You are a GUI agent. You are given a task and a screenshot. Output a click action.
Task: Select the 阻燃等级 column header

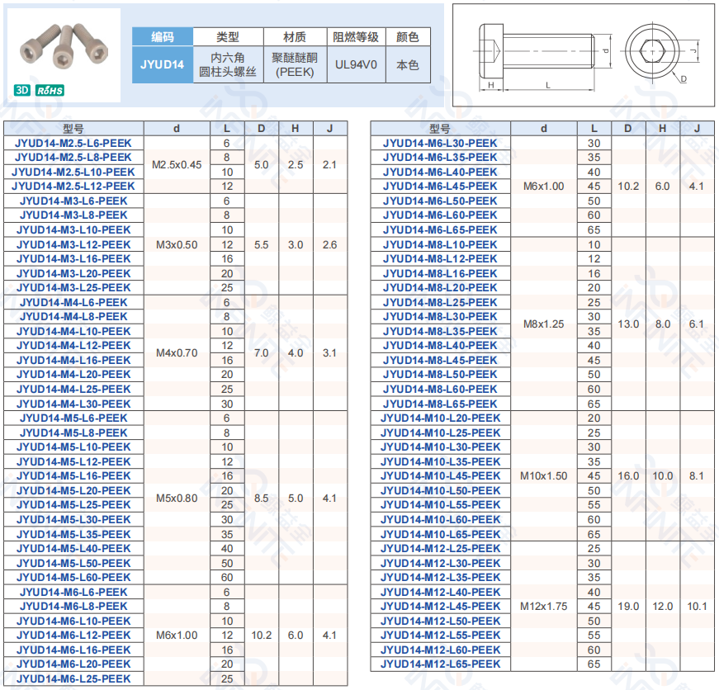point(355,37)
